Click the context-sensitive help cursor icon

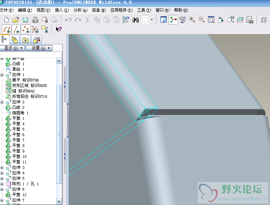59,29
